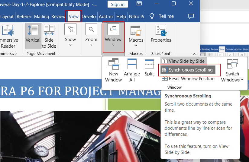Toggle View Side by Side
The height and width of the screenshot is (162, 249).
point(183,61)
